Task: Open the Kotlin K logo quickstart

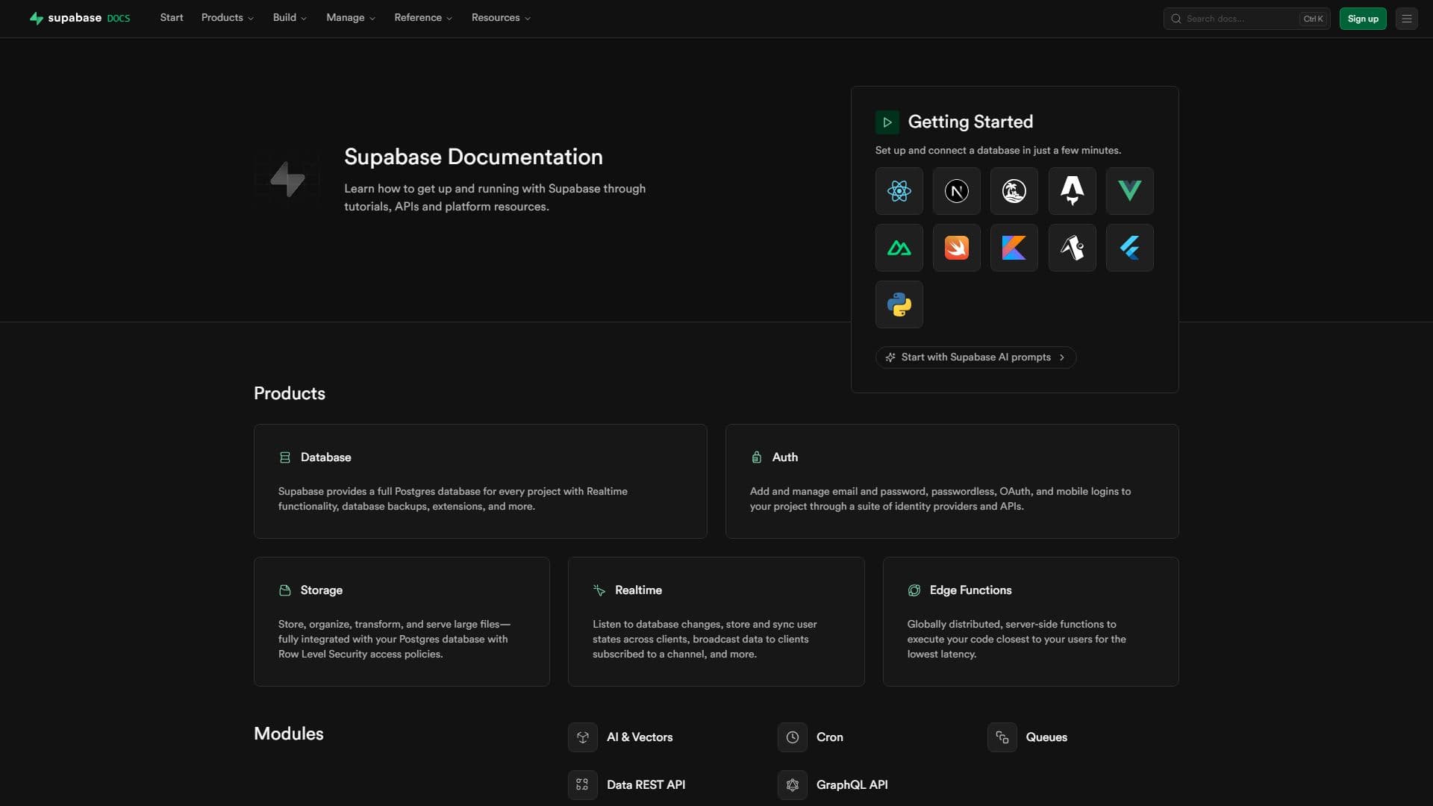Action: 1014,248
